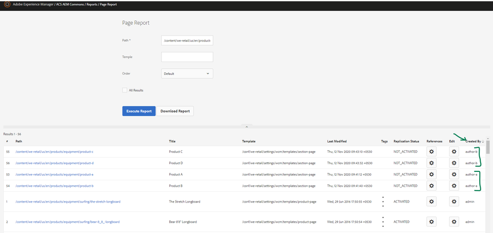Focus the Temple input field
Screen dimensions: 493x233
point(187,57)
